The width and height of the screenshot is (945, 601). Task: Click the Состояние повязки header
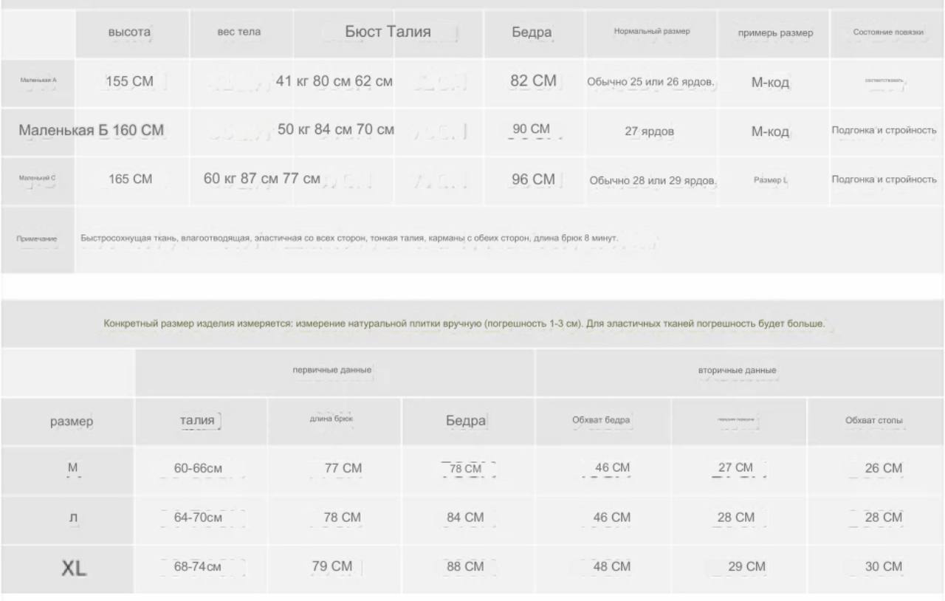(x=888, y=32)
